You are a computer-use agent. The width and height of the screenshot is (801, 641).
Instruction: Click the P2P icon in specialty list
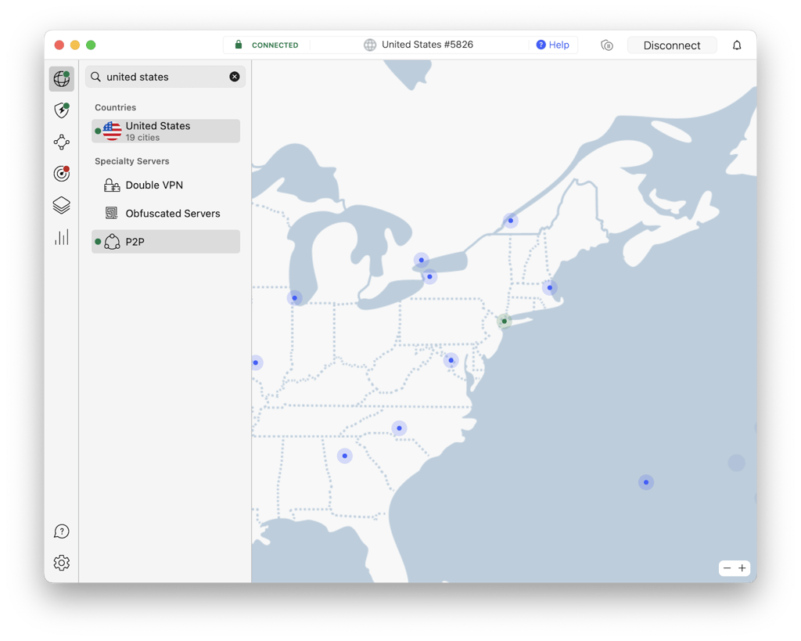coord(112,242)
